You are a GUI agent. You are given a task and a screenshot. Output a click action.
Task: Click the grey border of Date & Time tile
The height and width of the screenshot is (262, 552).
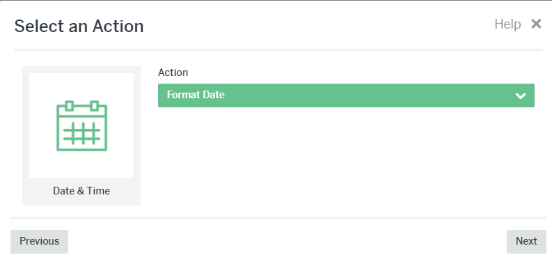[x=25, y=136]
